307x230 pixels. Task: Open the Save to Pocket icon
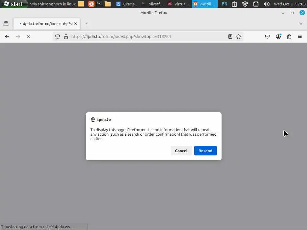[267, 37]
